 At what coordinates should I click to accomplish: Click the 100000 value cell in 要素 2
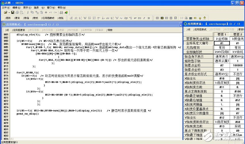237,65
